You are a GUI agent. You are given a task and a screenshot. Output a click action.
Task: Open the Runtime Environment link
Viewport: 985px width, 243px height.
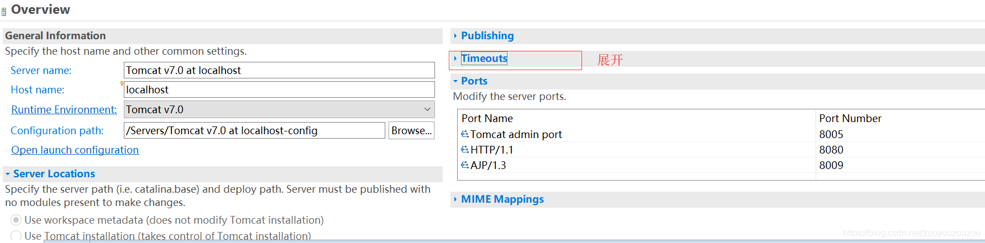(64, 109)
